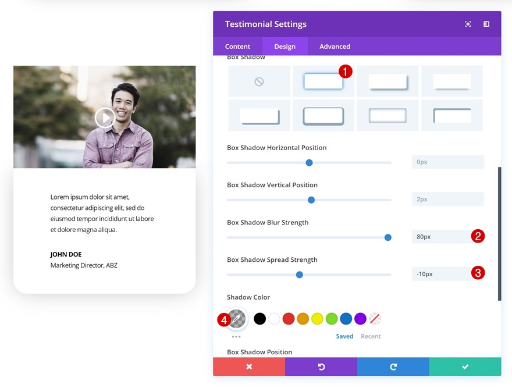The width and height of the screenshot is (512, 388).
Task: Choose the bottom-right box shadow preset
Action: click(x=451, y=115)
